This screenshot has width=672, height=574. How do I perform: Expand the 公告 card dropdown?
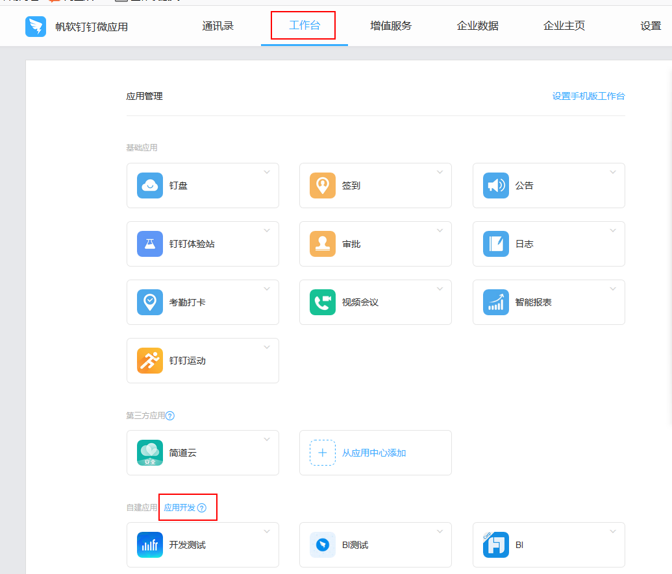click(x=613, y=172)
